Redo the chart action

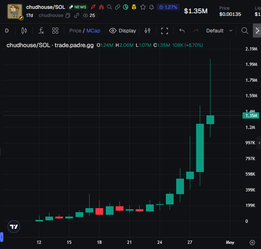point(196,31)
